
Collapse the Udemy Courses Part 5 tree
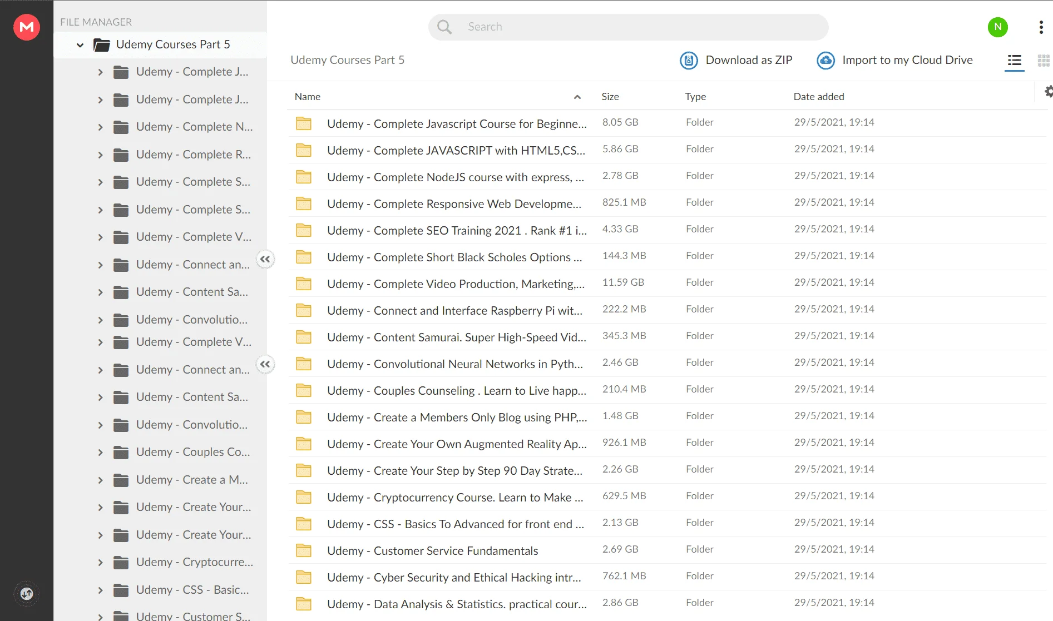pyautogui.click(x=80, y=44)
